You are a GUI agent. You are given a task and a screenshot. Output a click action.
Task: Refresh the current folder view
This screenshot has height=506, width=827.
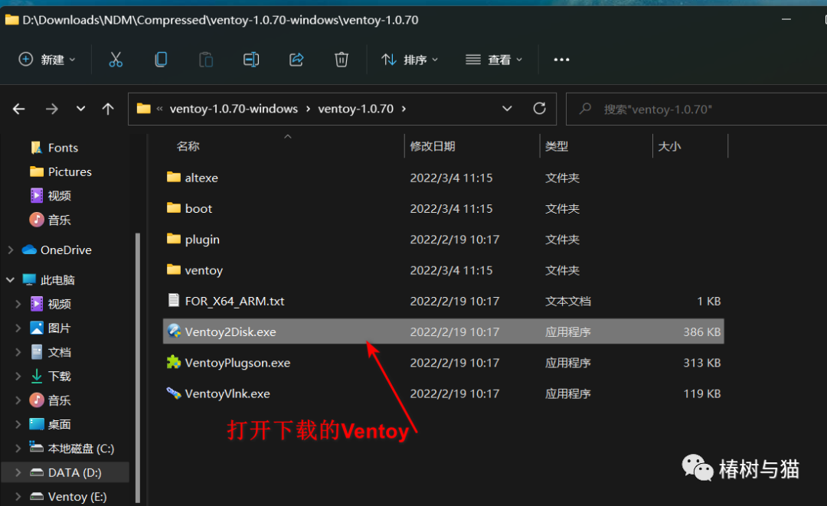[539, 109]
